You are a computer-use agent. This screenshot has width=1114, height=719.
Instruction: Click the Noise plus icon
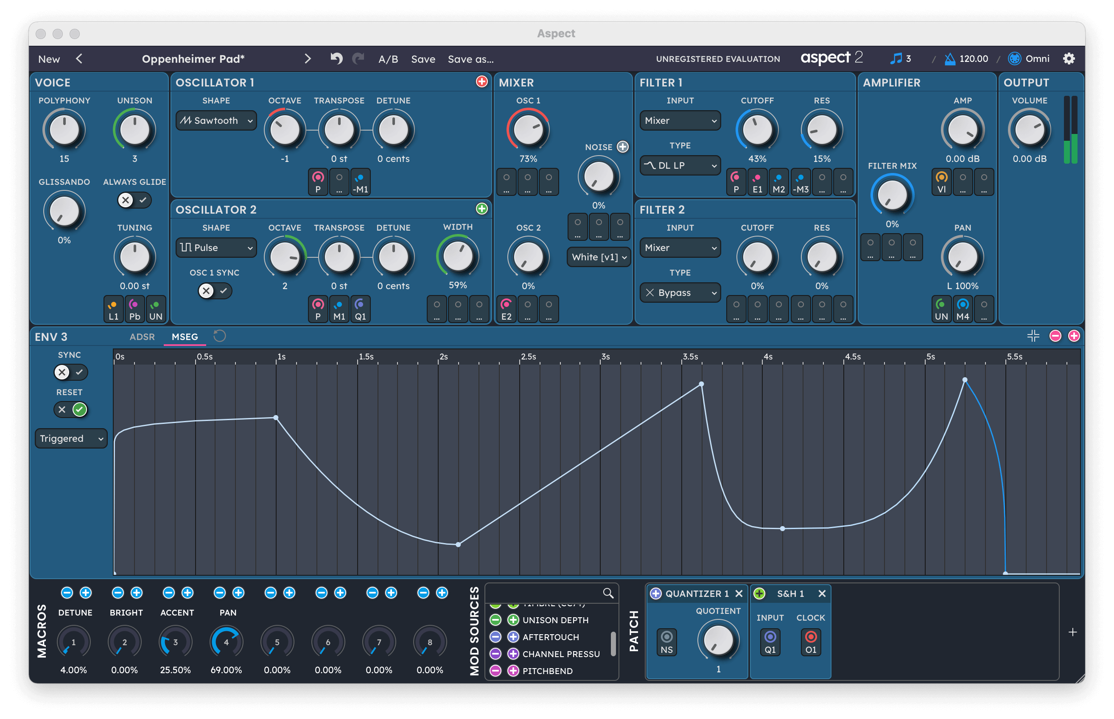623,147
